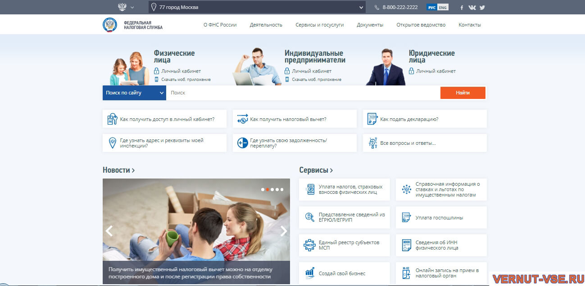Go to next news slide arrow
Viewport: 585px width, 286px height.
pos(284,231)
